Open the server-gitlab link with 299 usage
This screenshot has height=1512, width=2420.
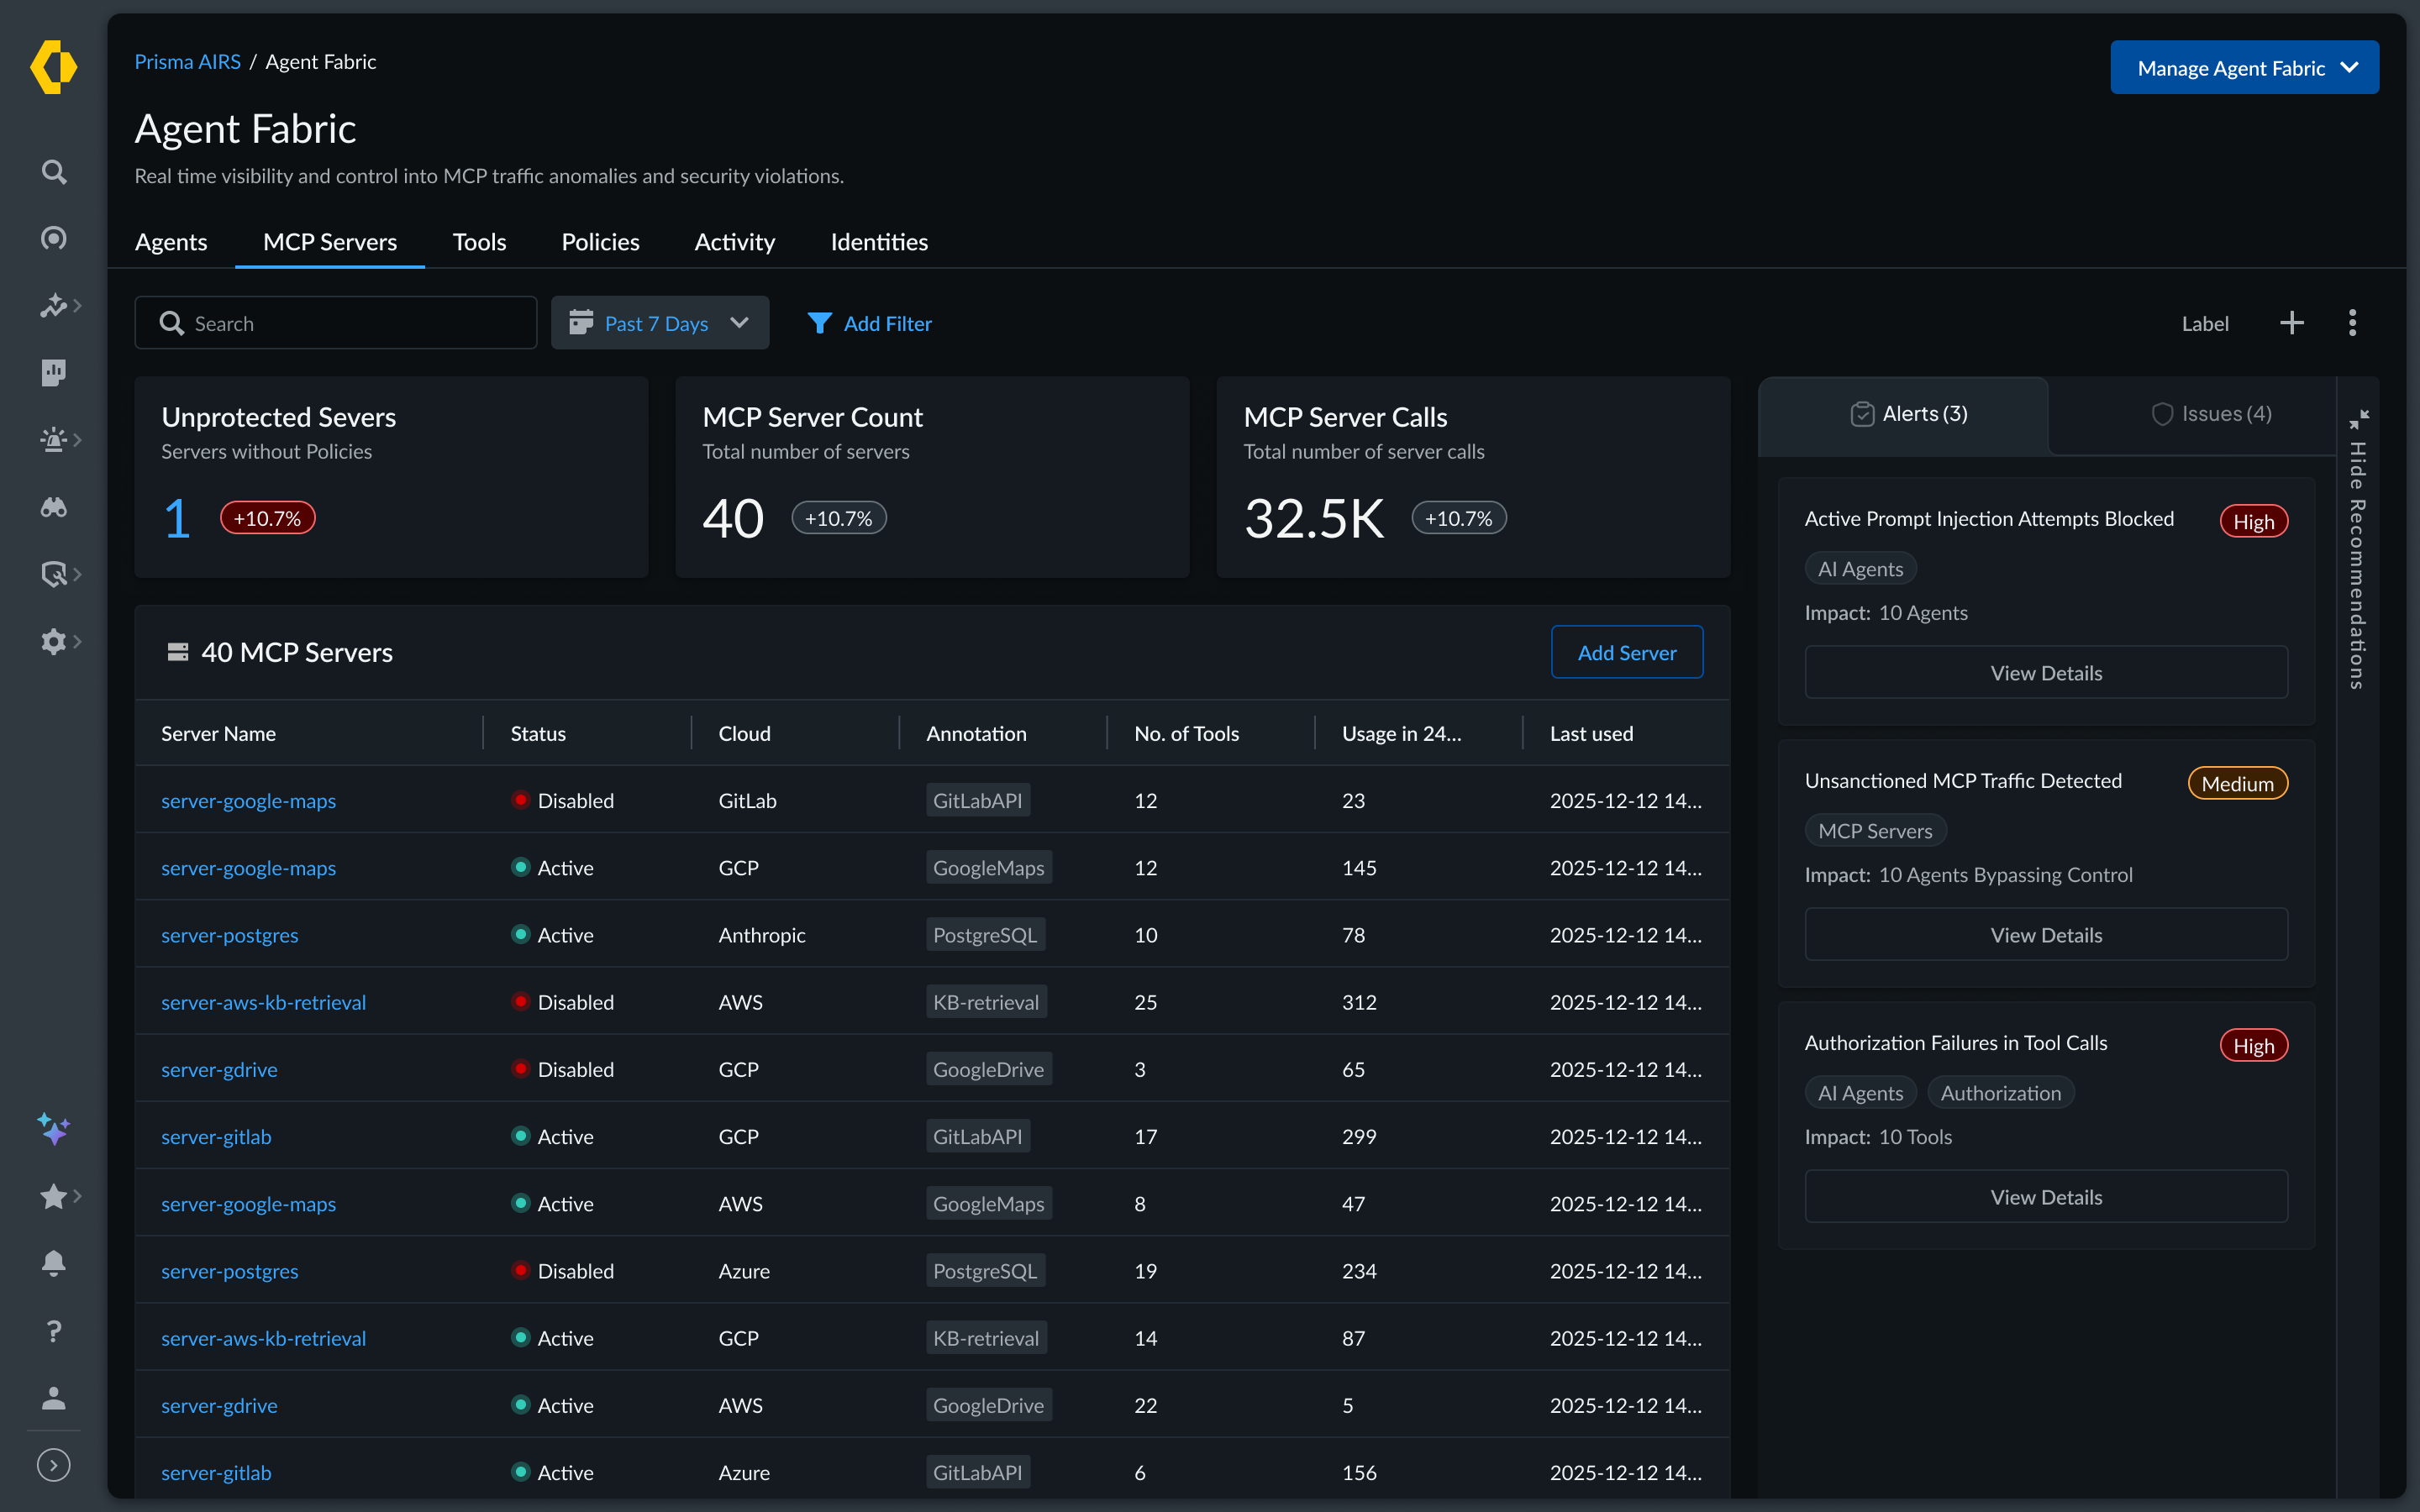[x=216, y=1136]
